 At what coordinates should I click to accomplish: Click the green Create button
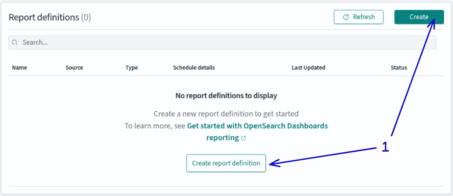point(418,17)
